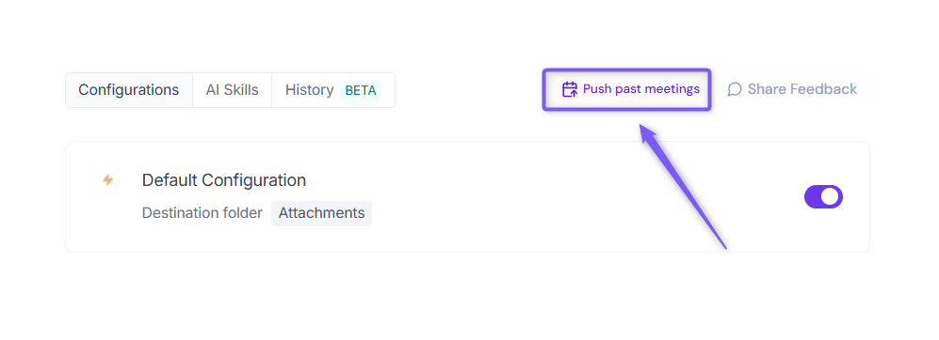Click the words Share Feedback
This screenshot has width=939, height=340.
click(802, 89)
